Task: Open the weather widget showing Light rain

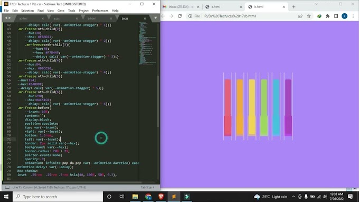Action: 270,197
